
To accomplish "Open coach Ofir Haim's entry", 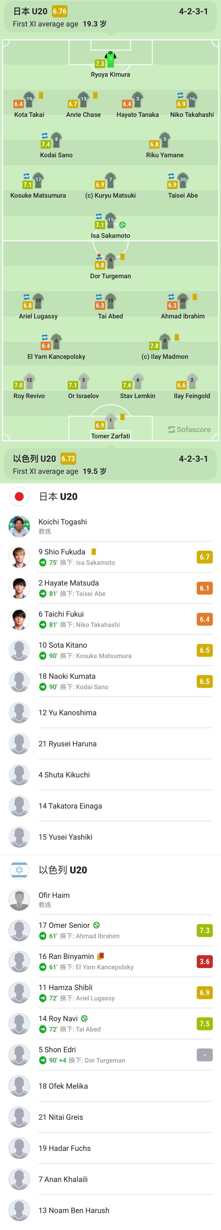I will pyautogui.click(x=54, y=895).
